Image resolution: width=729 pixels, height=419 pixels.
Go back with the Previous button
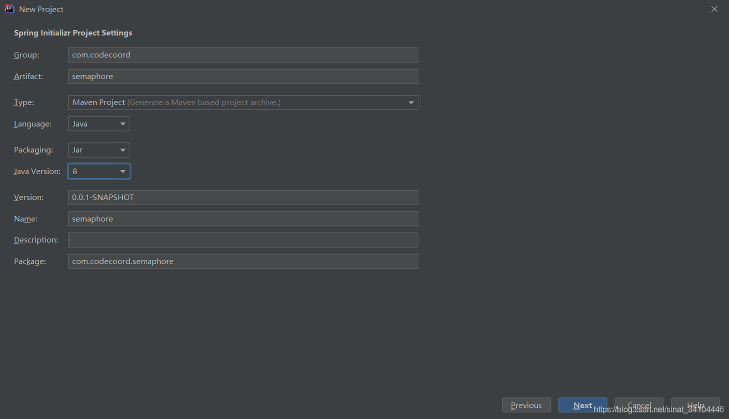(526, 405)
